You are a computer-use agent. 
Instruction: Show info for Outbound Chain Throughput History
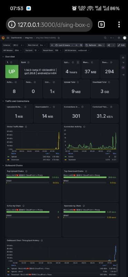point(42,240)
